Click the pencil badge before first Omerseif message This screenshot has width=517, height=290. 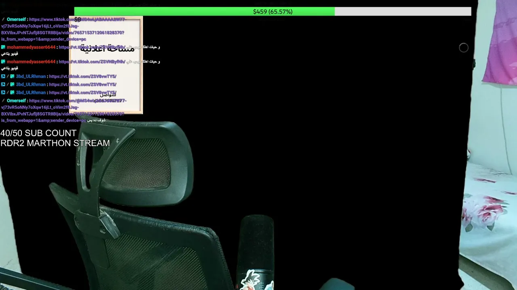pyautogui.click(x=3, y=19)
